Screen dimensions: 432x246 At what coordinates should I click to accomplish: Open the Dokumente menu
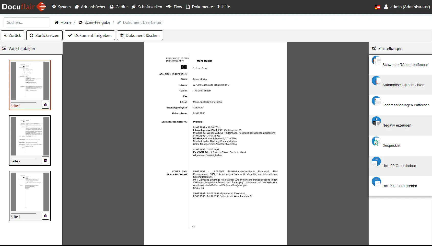(199, 7)
